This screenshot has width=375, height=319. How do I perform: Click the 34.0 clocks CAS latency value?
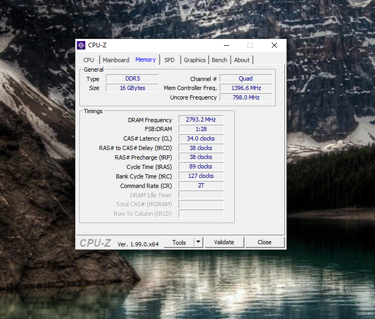click(201, 138)
